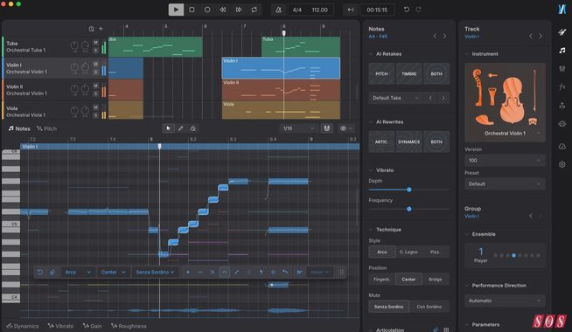Open the Arco style dropdown in note toolbar

click(x=78, y=273)
